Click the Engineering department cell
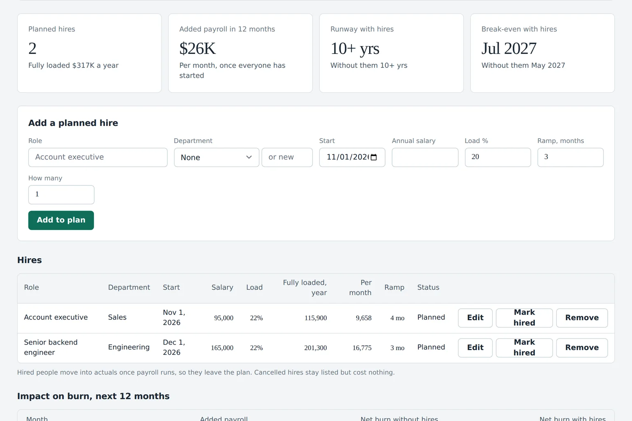This screenshot has width=632, height=421. [x=129, y=347]
